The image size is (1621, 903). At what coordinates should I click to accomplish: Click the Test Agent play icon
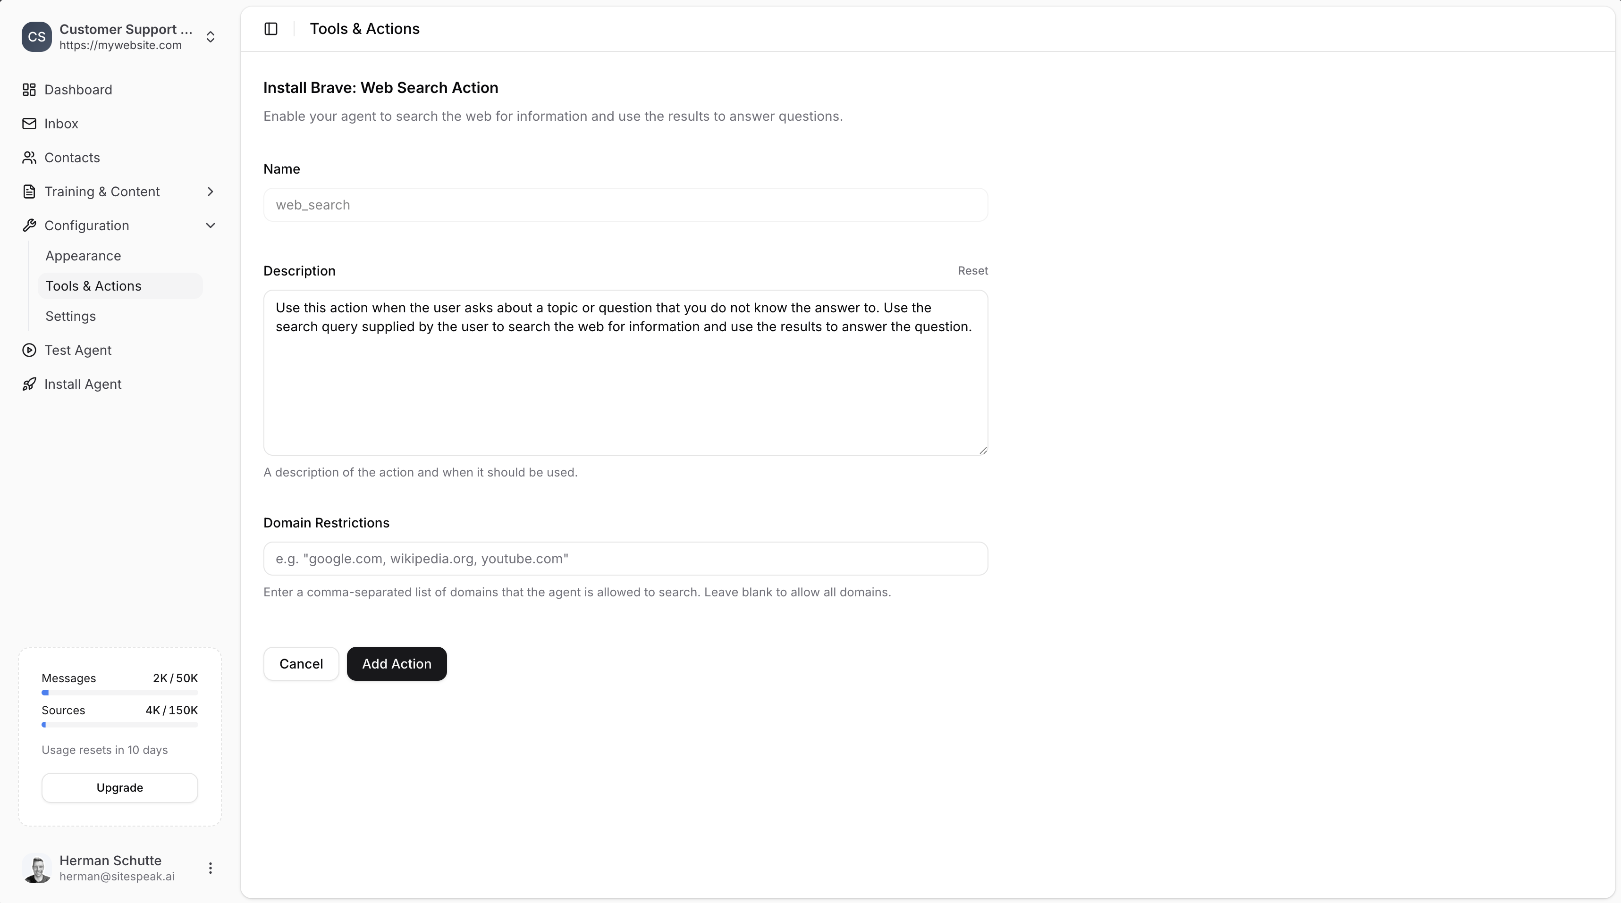[x=29, y=350]
